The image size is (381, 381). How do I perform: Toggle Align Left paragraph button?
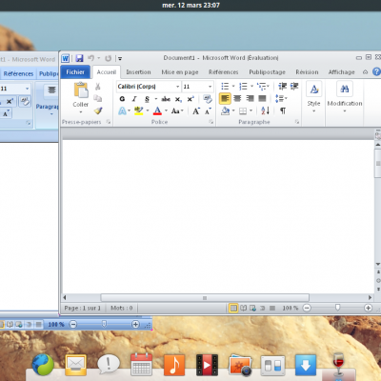pos(225,98)
